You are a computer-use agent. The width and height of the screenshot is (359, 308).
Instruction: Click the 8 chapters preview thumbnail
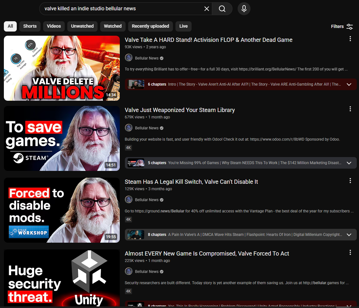pos(136,235)
